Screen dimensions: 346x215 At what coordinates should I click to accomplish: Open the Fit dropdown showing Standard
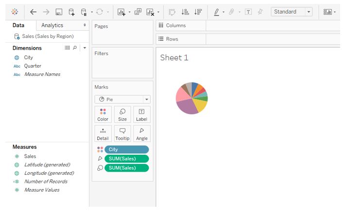[292, 12]
